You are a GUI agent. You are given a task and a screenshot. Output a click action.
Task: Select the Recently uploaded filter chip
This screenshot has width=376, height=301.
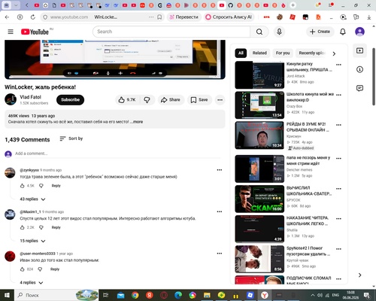(x=312, y=53)
